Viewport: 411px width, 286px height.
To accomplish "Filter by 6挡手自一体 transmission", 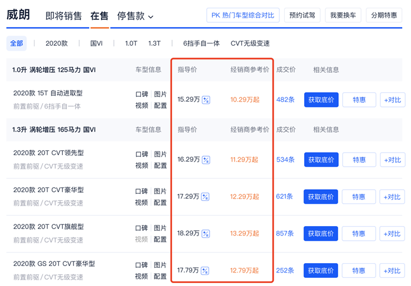I will (x=201, y=43).
